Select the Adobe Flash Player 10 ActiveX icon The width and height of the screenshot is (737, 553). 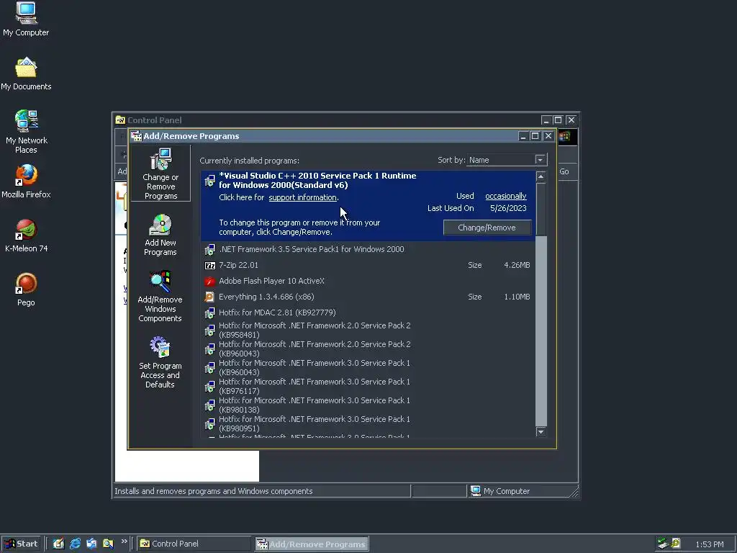210,282
